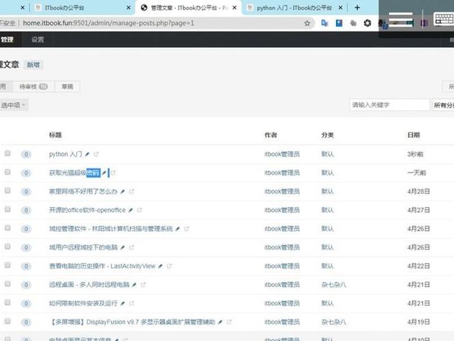Click pencil icon for 域用户远程域控下的电脑
Image resolution: width=454 pixels, height=341 pixels.
pos(123,247)
